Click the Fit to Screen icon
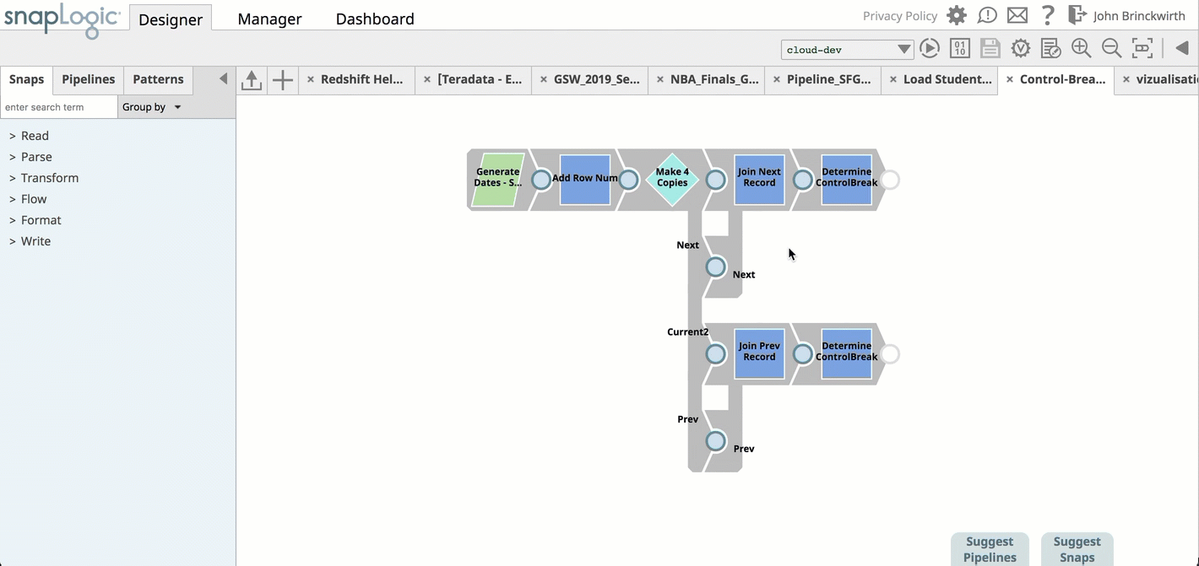 pos(1142,49)
